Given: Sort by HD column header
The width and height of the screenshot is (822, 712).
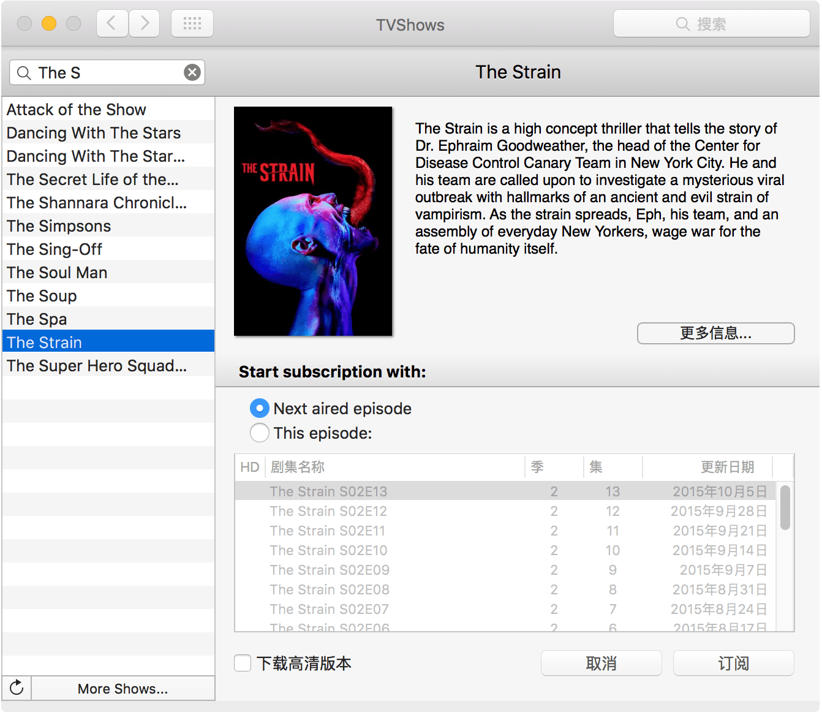Looking at the screenshot, I should (x=250, y=467).
